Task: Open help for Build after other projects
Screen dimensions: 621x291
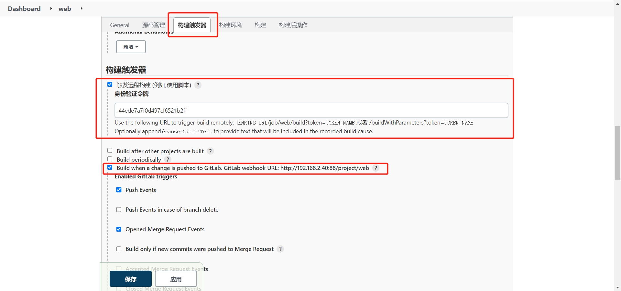Action: point(210,151)
